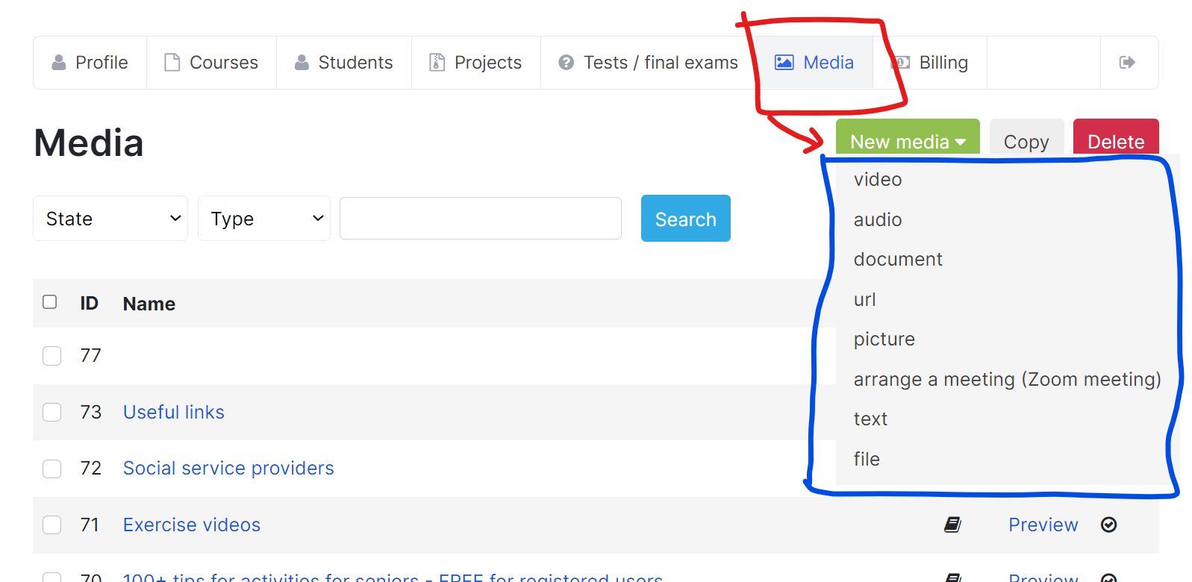Click the zip file icon beside Projects
Viewport: 1192px width, 582px height.
point(437,63)
